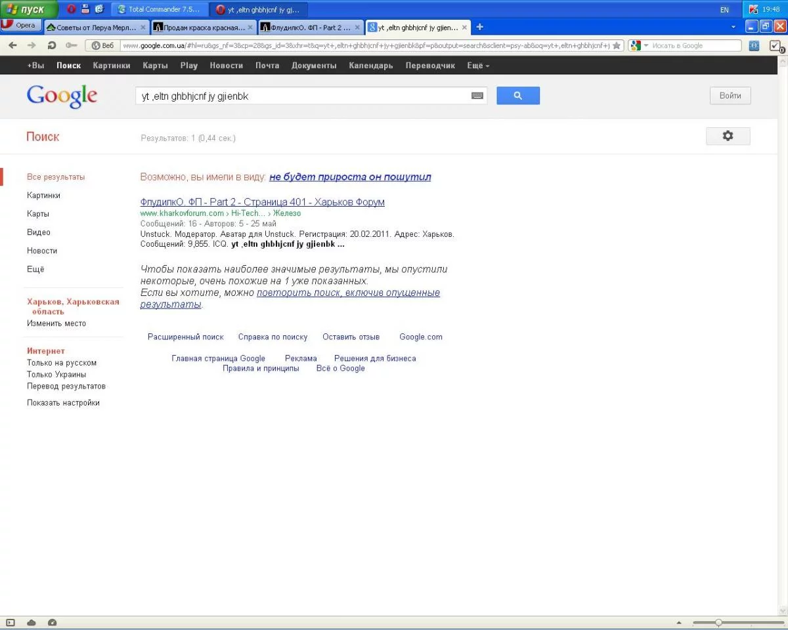Click the blue extension icon beside the search box
The height and width of the screenshot is (630, 788).
coord(754,45)
